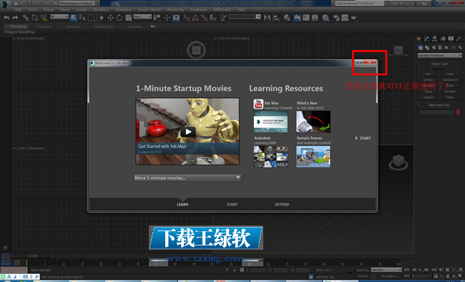This screenshot has width=465, height=282.
Task: Activate the Select Object tool
Action: click(74, 18)
